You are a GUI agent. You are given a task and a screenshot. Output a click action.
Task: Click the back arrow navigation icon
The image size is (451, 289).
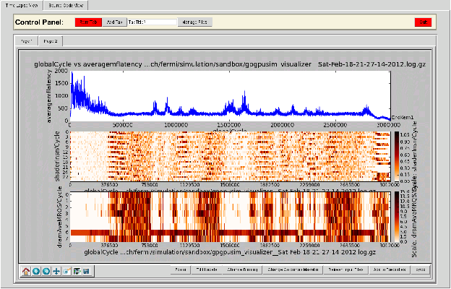pyautogui.click(x=36, y=271)
